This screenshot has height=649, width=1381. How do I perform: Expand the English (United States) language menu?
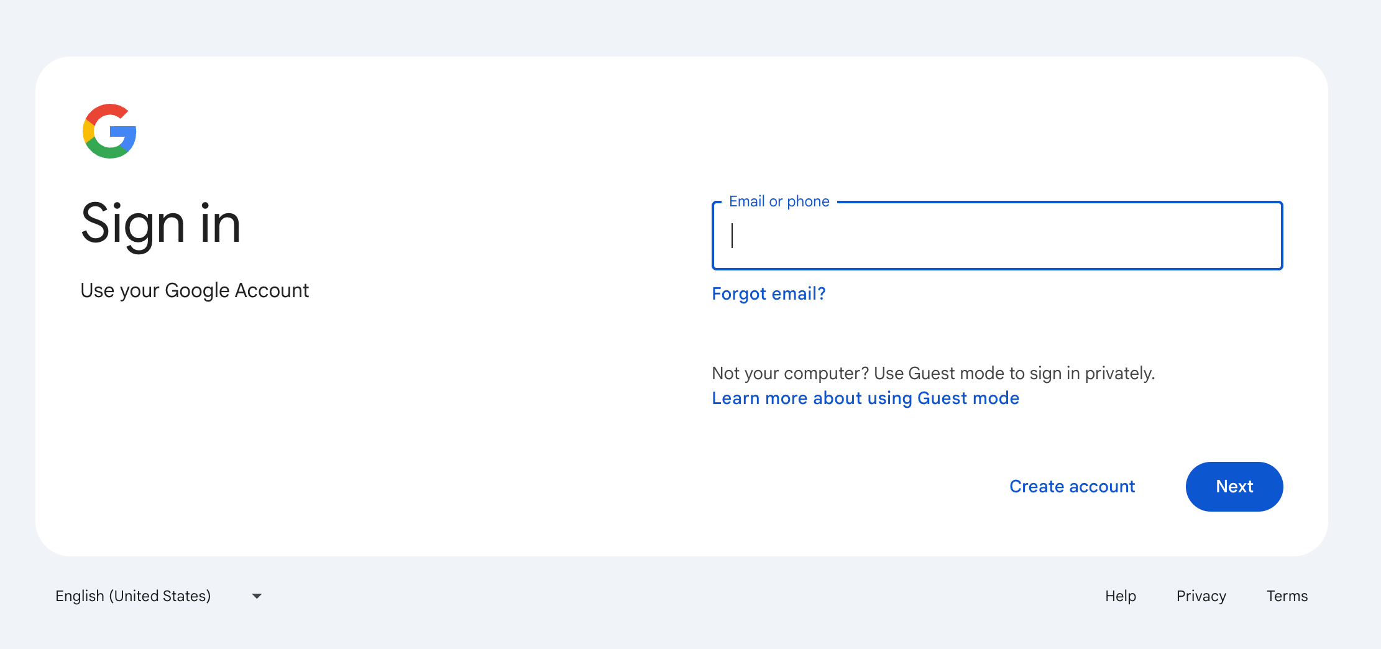(x=155, y=596)
